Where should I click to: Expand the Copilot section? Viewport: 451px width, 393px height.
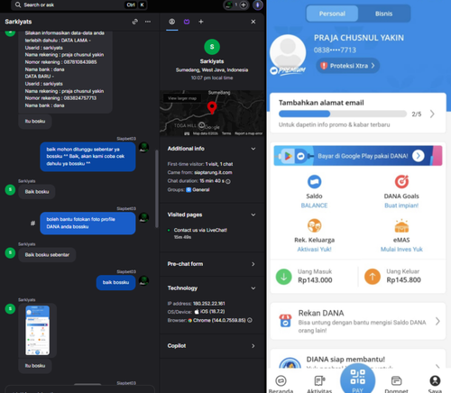tap(253, 346)
